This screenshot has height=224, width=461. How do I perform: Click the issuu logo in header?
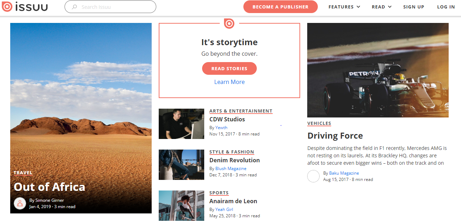(24, 6)
